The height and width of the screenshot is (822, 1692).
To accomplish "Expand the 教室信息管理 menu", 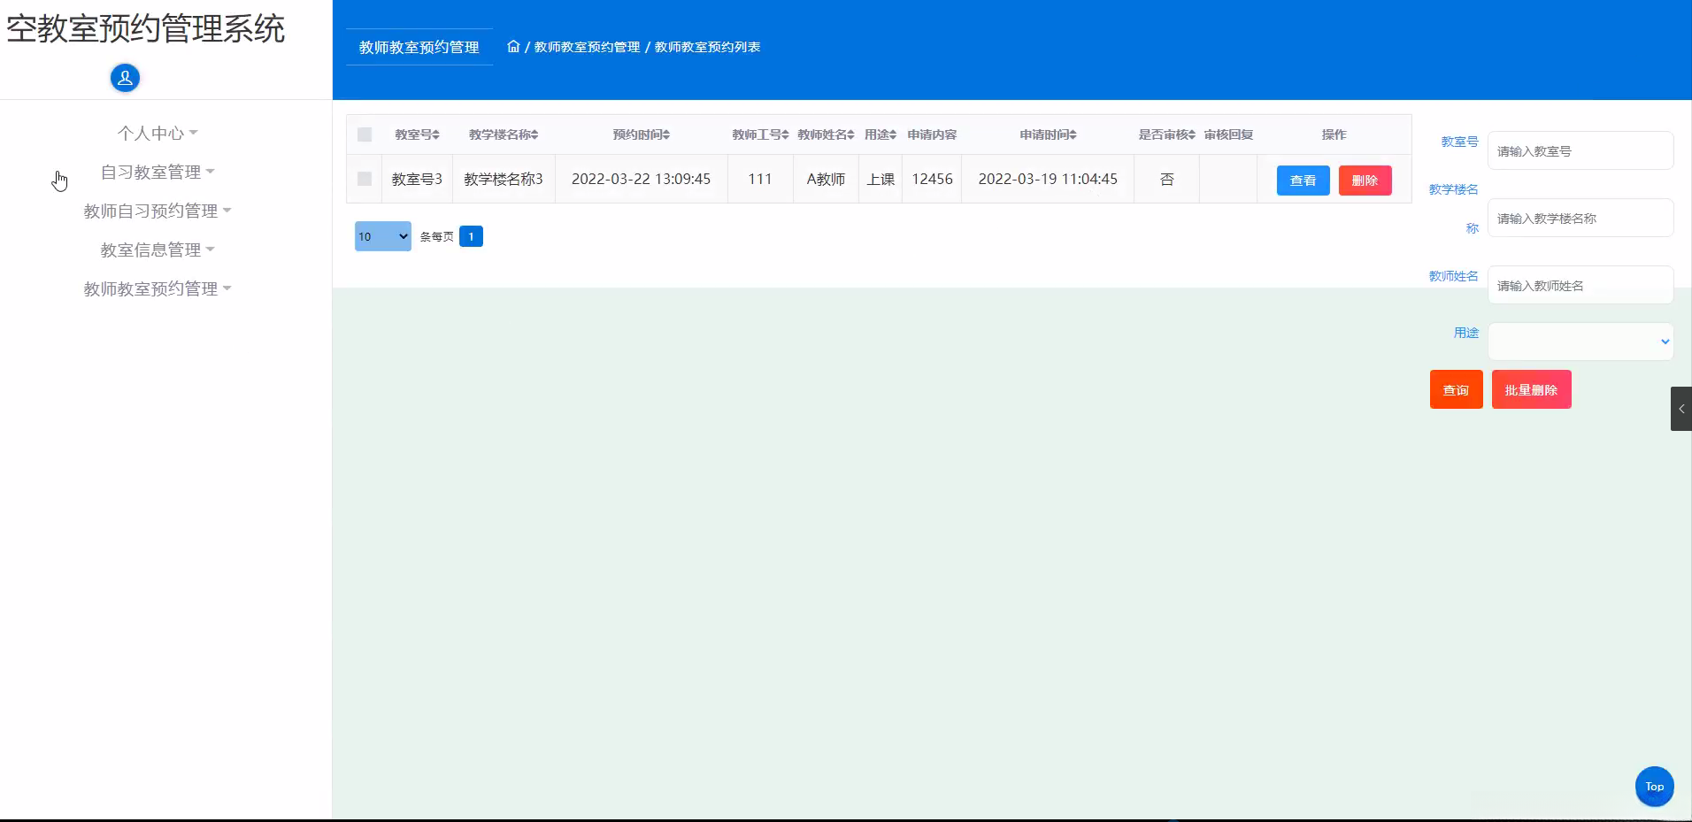I will 158,250.
